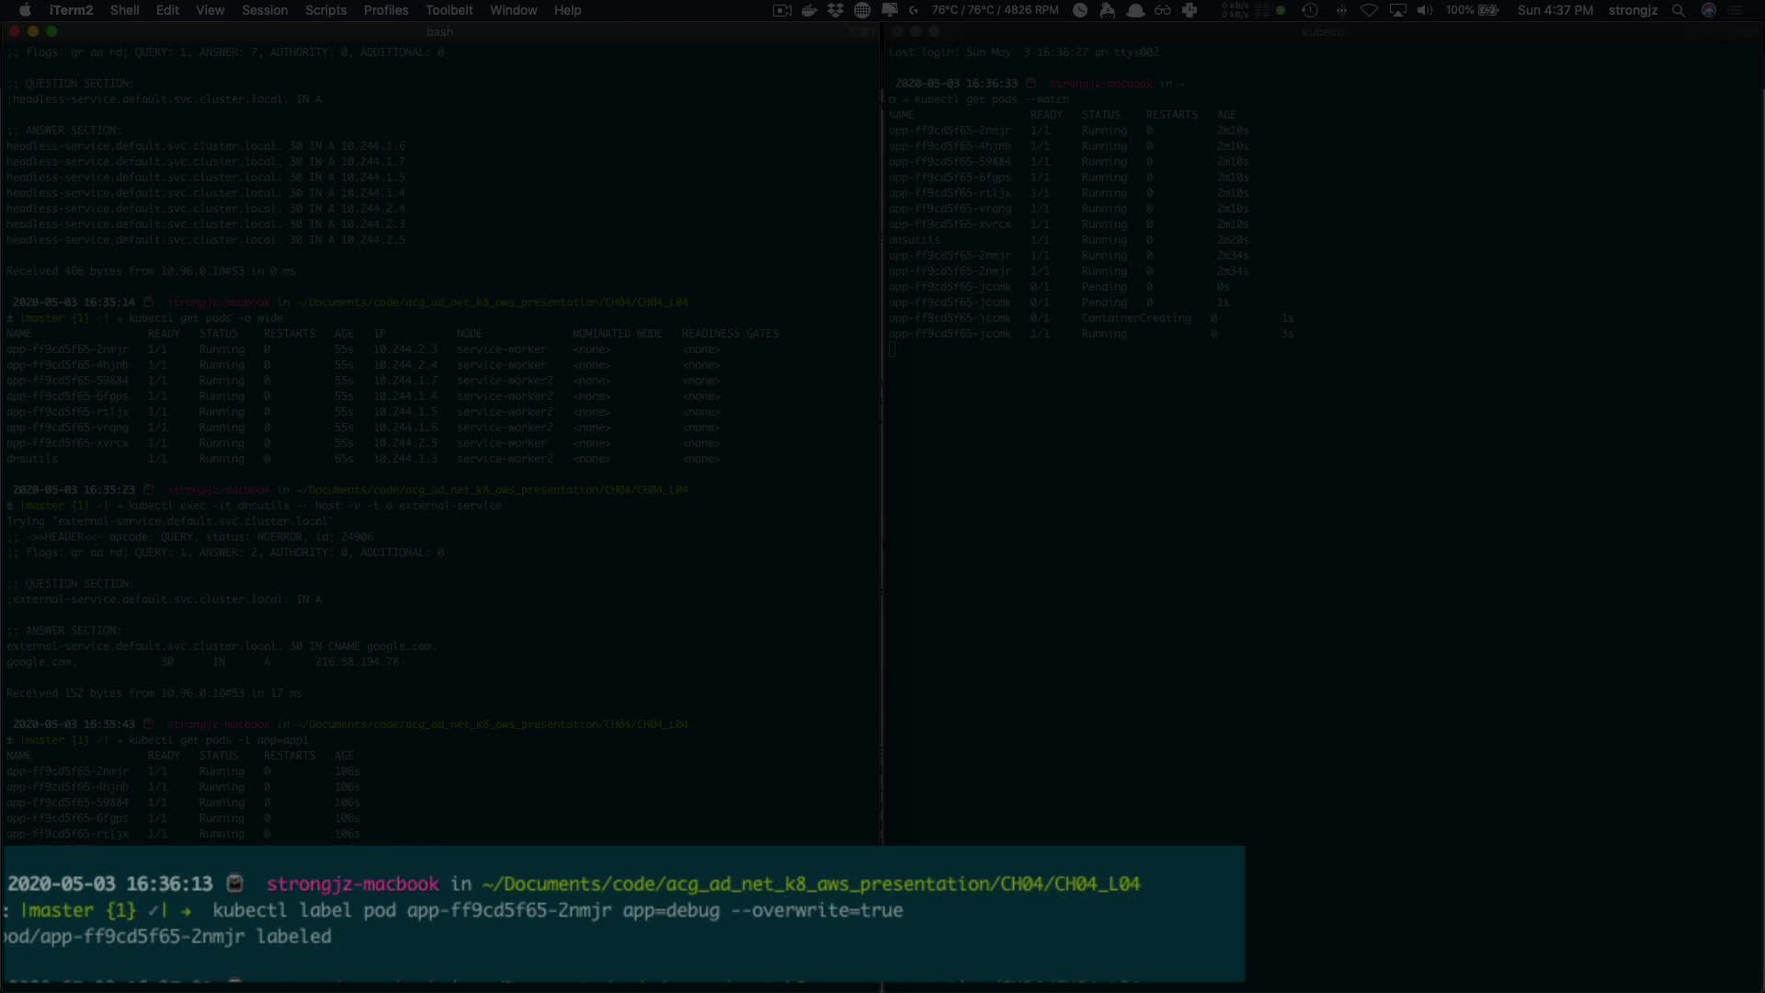Click the Sun 4:37 PM clock

(1554, 10)
